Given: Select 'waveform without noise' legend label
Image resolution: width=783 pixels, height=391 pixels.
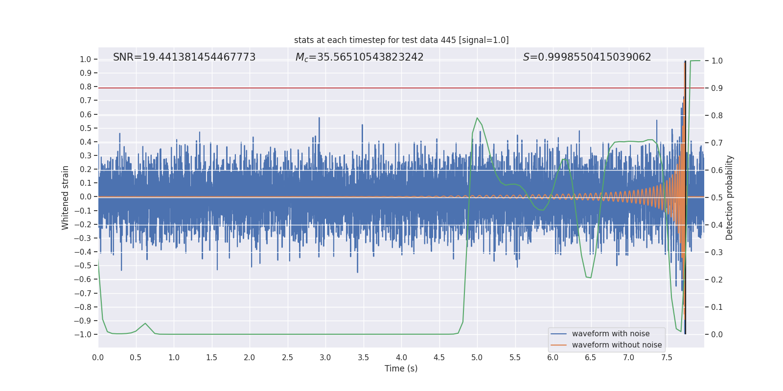Looking at the screenshot, I should click(617, 345).
